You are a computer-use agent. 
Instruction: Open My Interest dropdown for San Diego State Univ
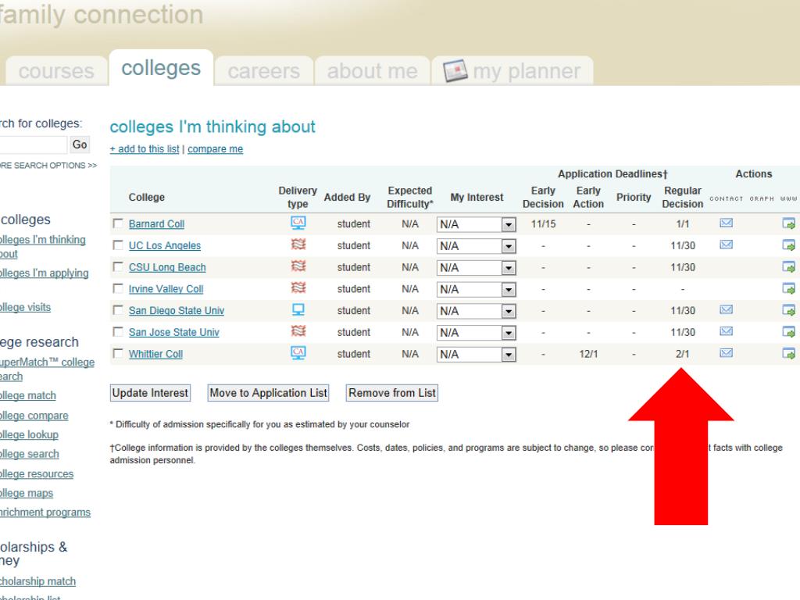pyautogui.click(x=477, y=311)
